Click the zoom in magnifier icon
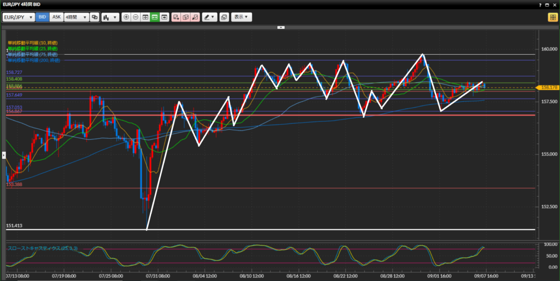This screenshot has width=560, height=281. [126, 17]
